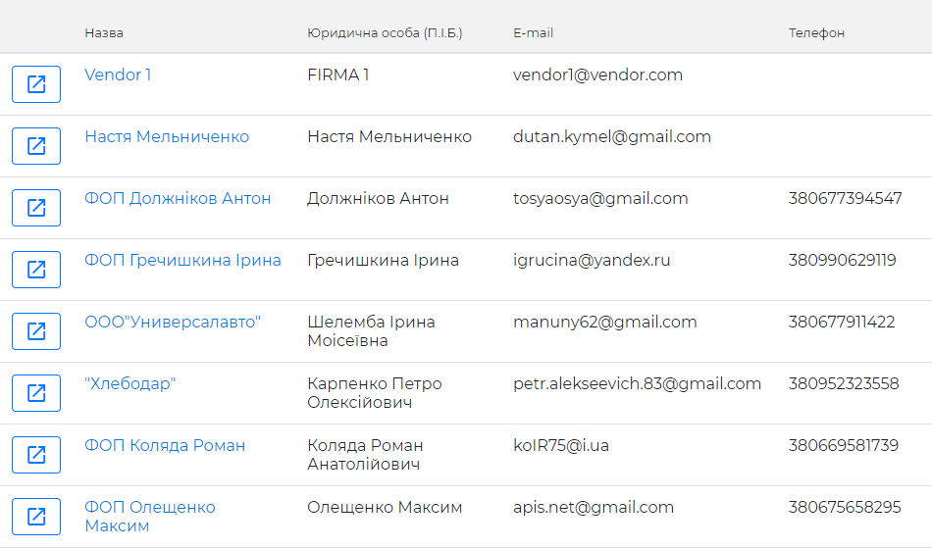This screenshot has width=932, height=549.
Task: Open the ФОП Должніков Антон link
Action: click(178, 198)
